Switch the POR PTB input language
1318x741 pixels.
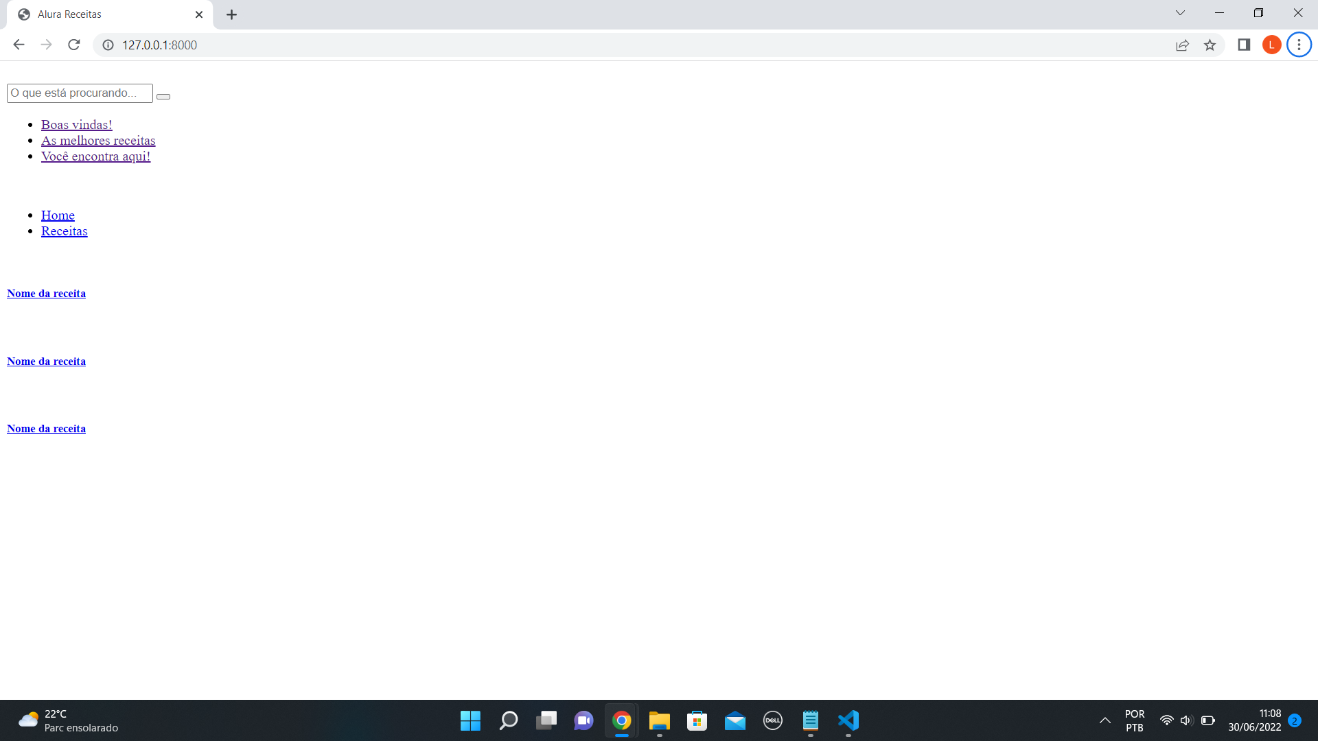tap(1135, 720)
